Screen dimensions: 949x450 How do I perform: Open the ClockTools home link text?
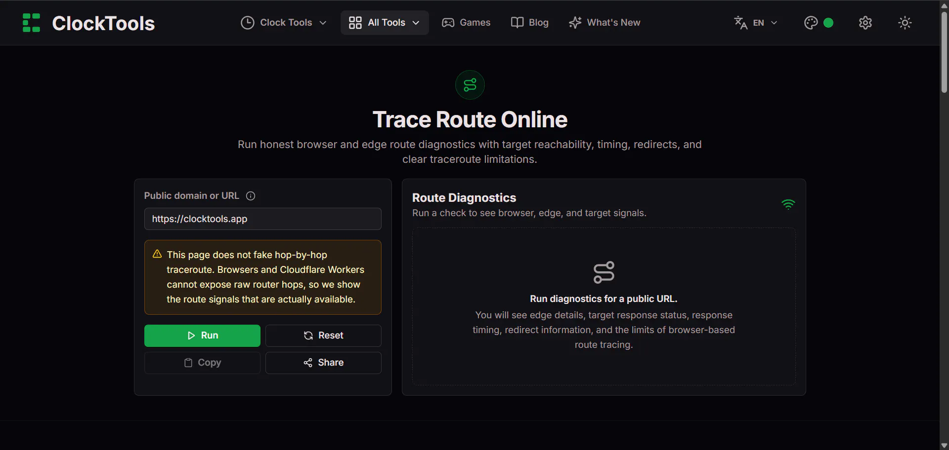tap(103, 23)
